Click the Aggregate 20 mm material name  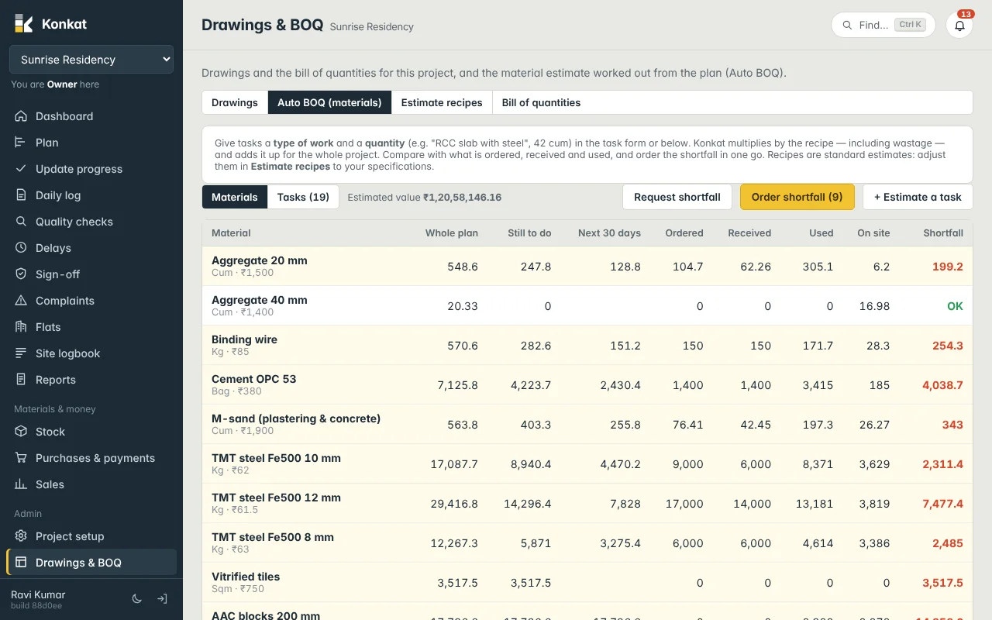pyautogui.click(x=260, y=260)
